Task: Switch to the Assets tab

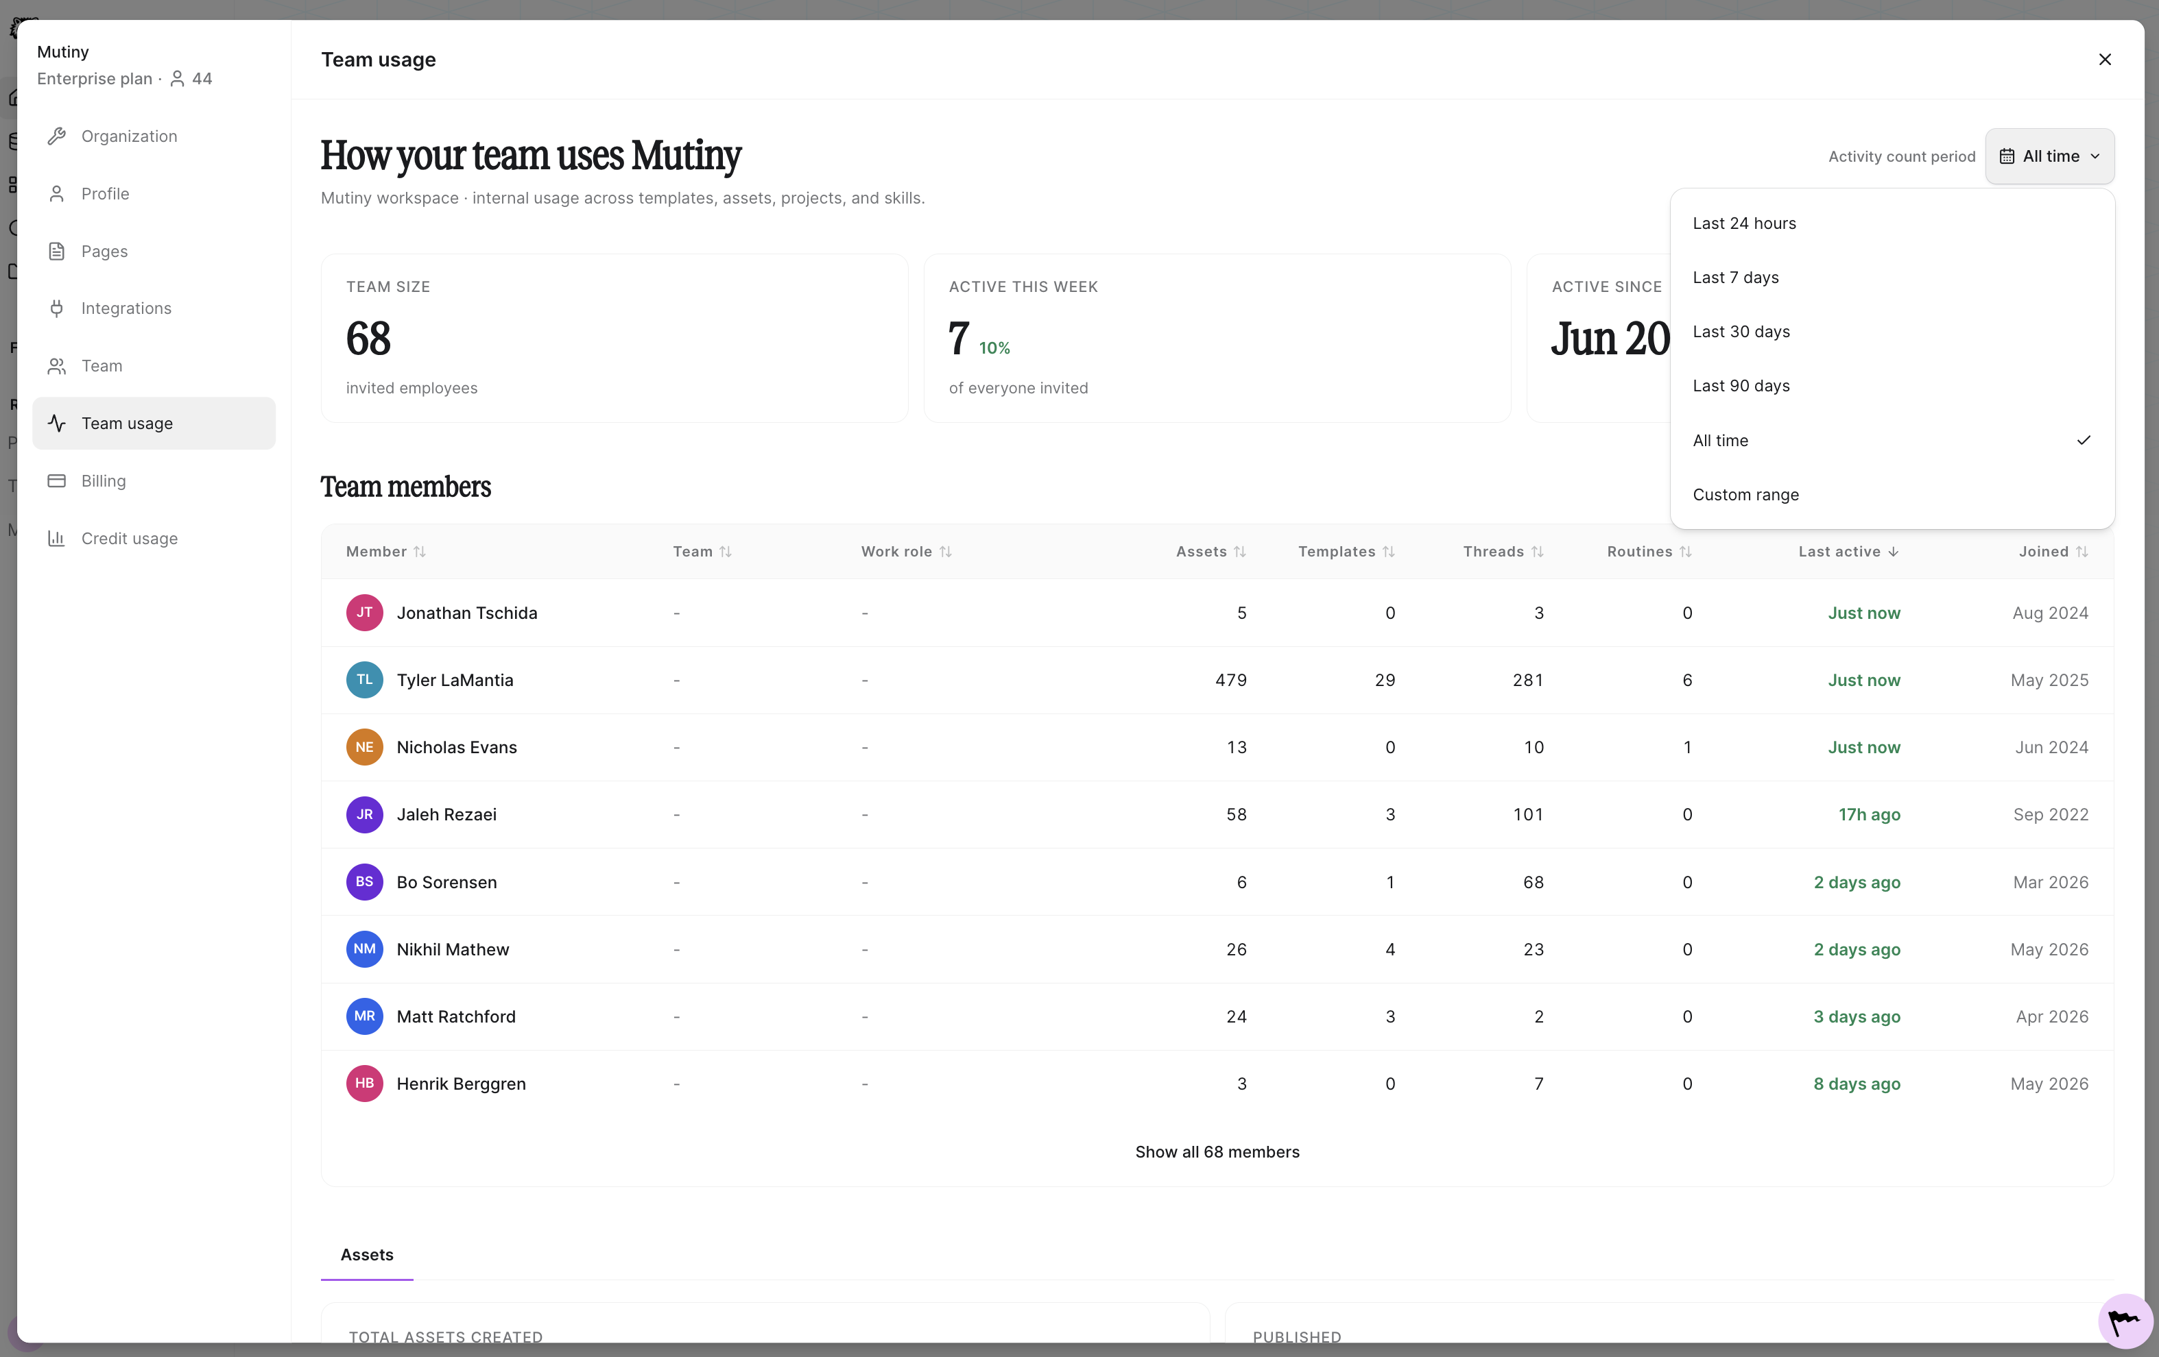Action: point(367,1255)
